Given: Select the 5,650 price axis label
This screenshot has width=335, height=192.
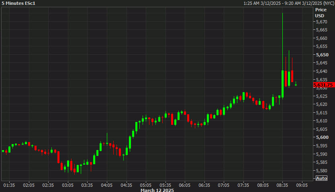Looking at the screenshot, I should (x=322, y=55).
